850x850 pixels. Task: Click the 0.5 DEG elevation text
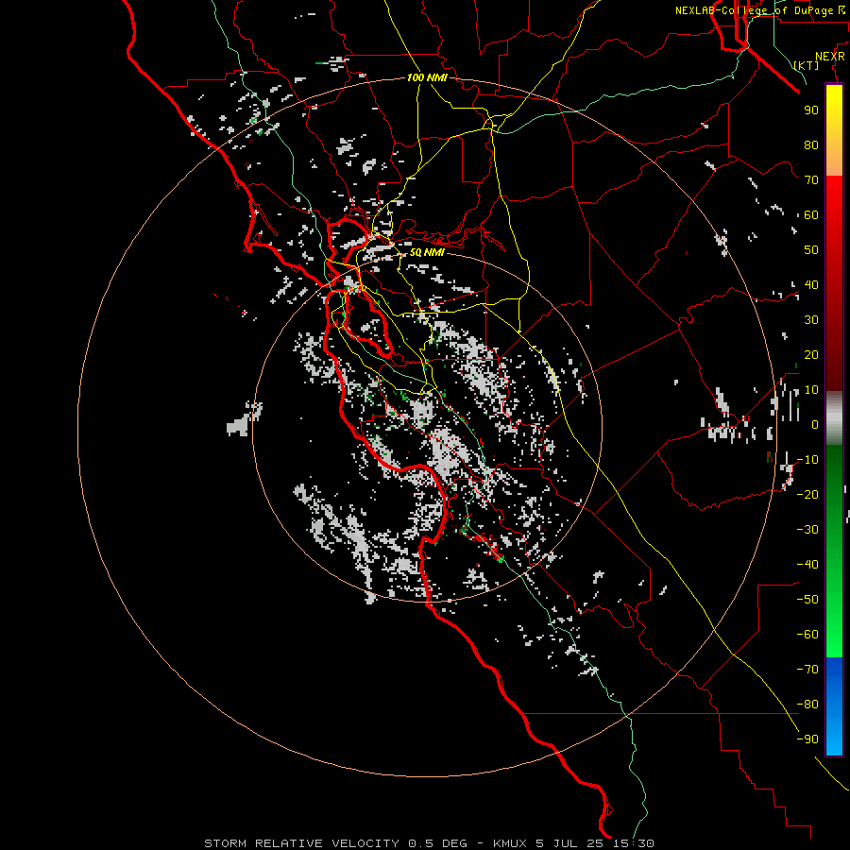[x=437, y=843]
